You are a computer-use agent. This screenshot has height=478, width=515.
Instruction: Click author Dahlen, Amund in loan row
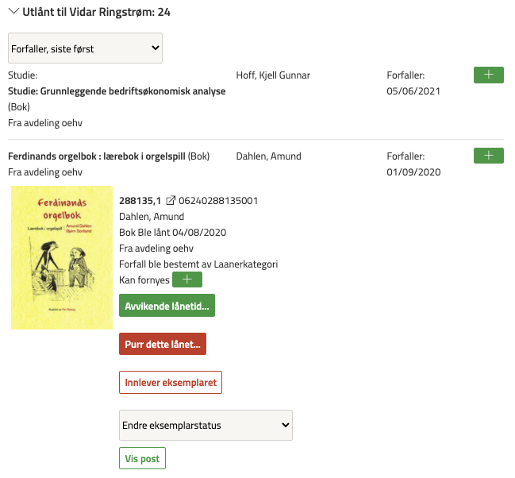268,156
